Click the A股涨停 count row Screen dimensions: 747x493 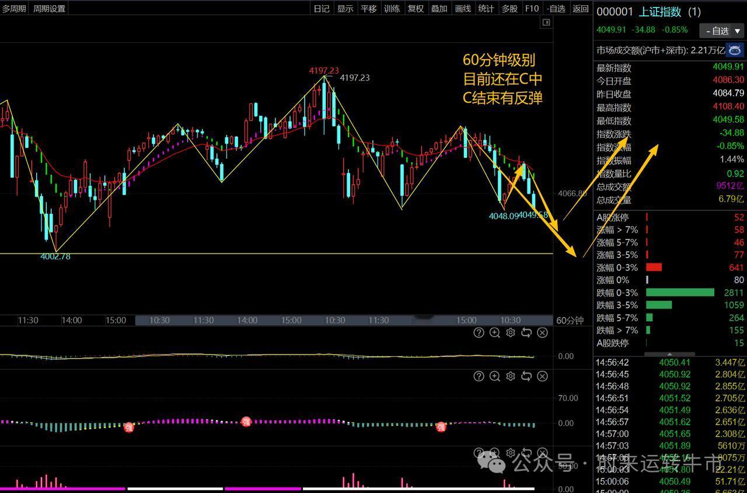pos(670,217)
